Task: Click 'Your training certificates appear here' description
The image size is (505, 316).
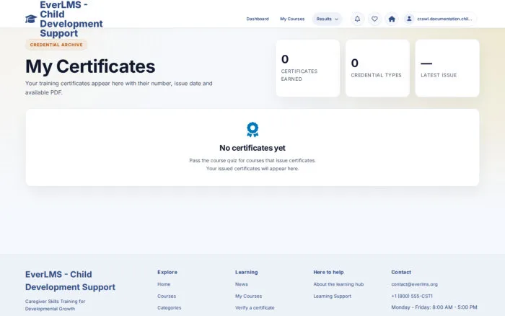Action: [119, 87]
